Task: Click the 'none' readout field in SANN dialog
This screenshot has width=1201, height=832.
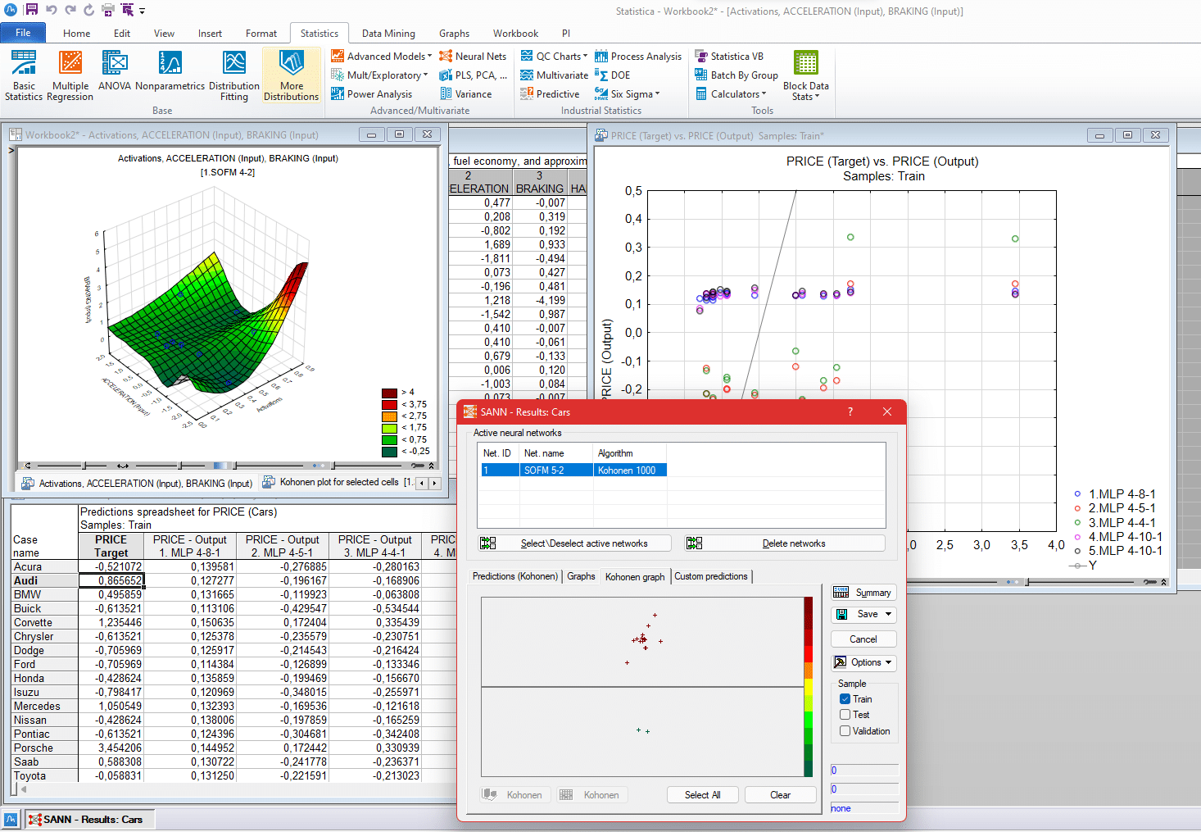Action: click(x=864, y=808)
